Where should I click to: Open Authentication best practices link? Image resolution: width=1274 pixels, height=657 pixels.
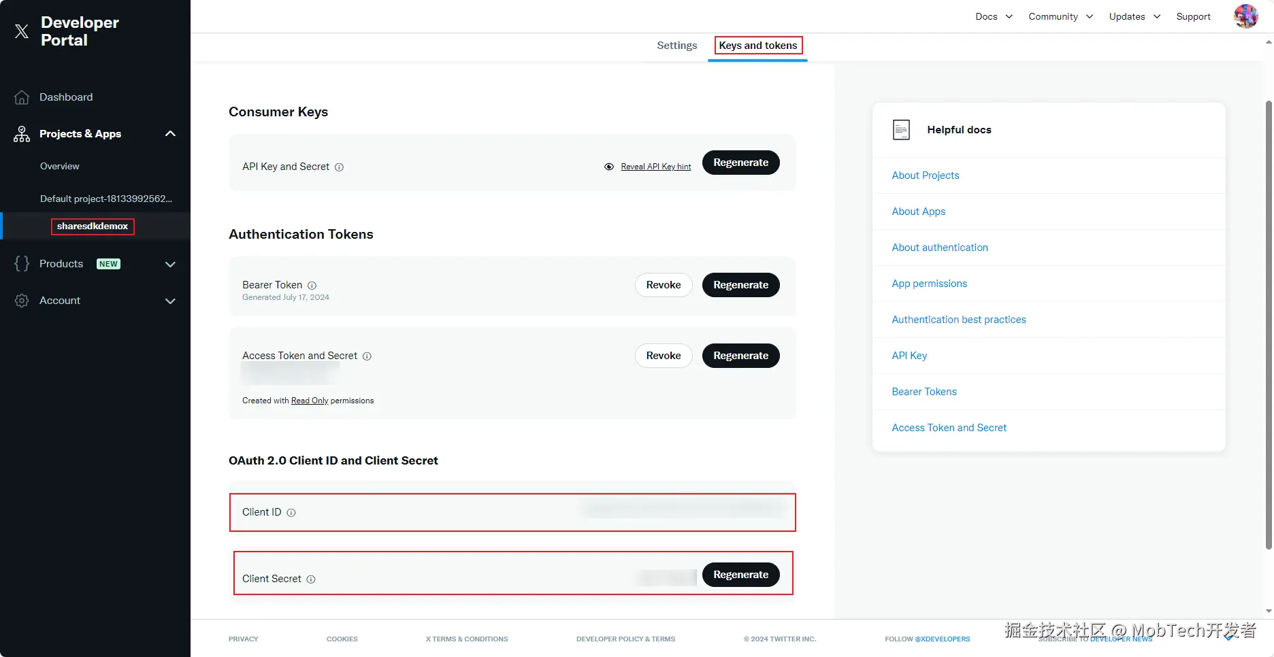coord(959,320)
